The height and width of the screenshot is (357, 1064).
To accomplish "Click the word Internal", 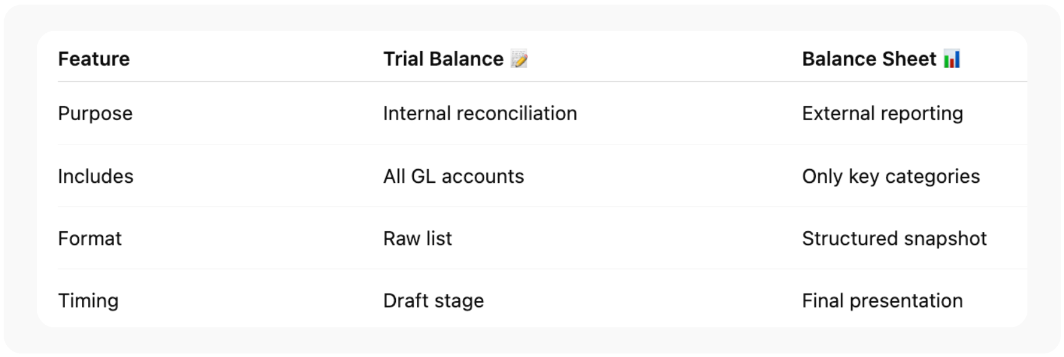I will [x=416, y=113].
